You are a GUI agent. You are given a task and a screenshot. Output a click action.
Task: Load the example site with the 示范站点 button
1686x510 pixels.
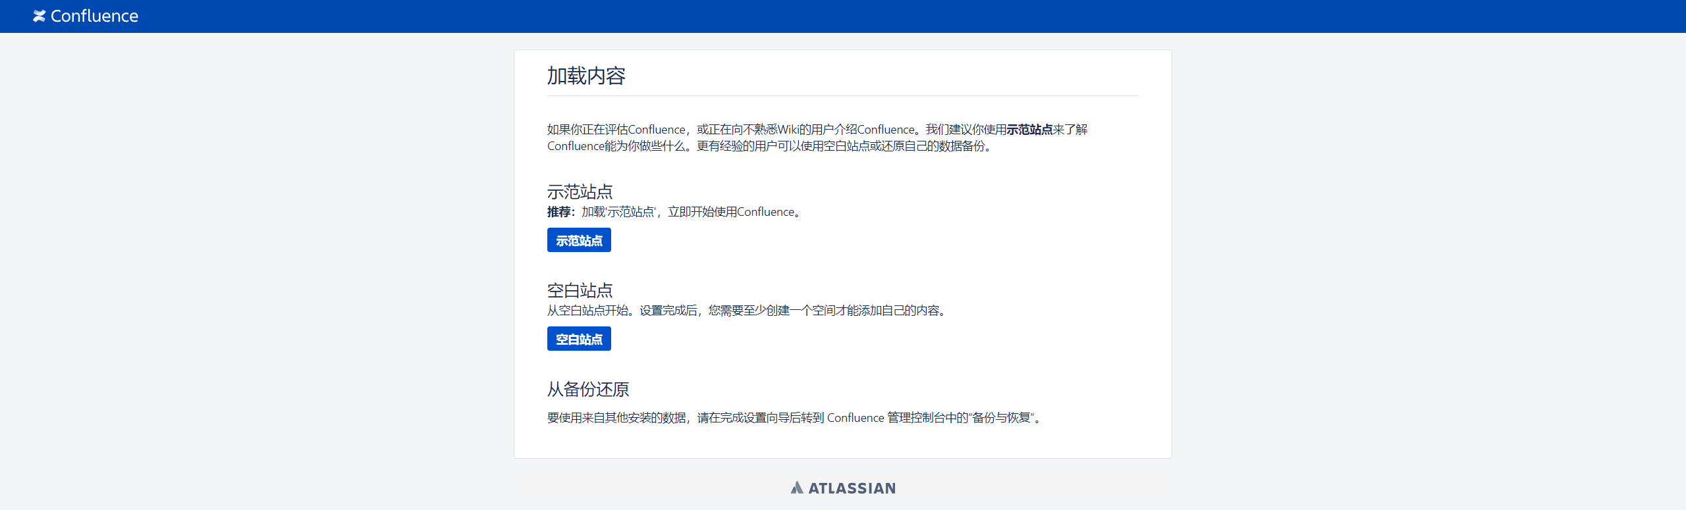click(x=579, y=240)
